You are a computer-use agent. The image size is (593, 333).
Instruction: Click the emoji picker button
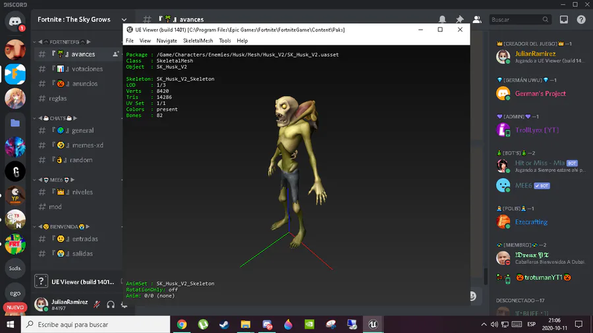pyautogui.click(x=472, y=296)
